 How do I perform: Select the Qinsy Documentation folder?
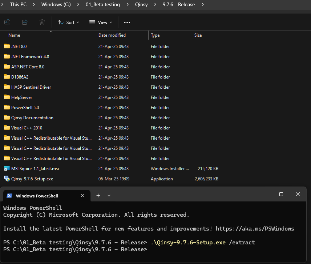point(32,117)
